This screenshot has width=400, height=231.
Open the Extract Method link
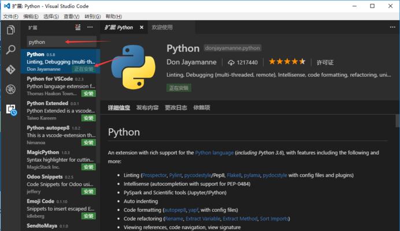click(x=240, y=218)
